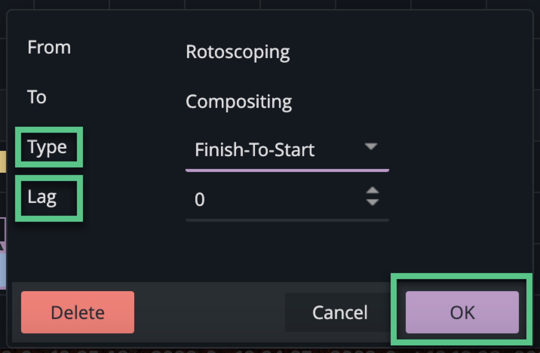Select the yellow Gantt bar behind dialog
The image size is (540, 353).
pyautogui.click(x=3, y=161)
